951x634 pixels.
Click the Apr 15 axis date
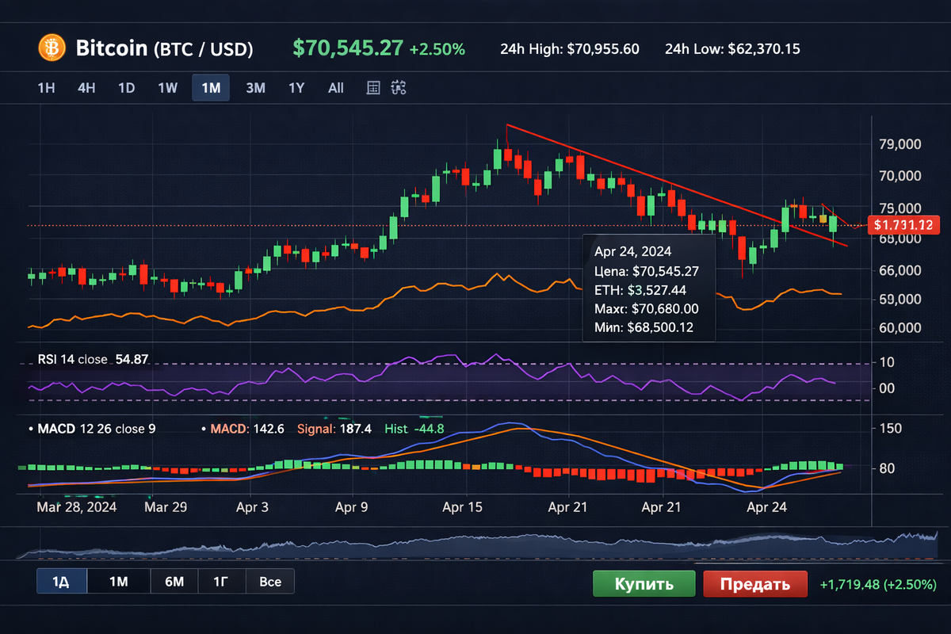(462, 506)
